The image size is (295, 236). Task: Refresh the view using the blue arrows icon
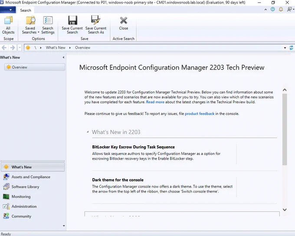(x=291, y=48)
